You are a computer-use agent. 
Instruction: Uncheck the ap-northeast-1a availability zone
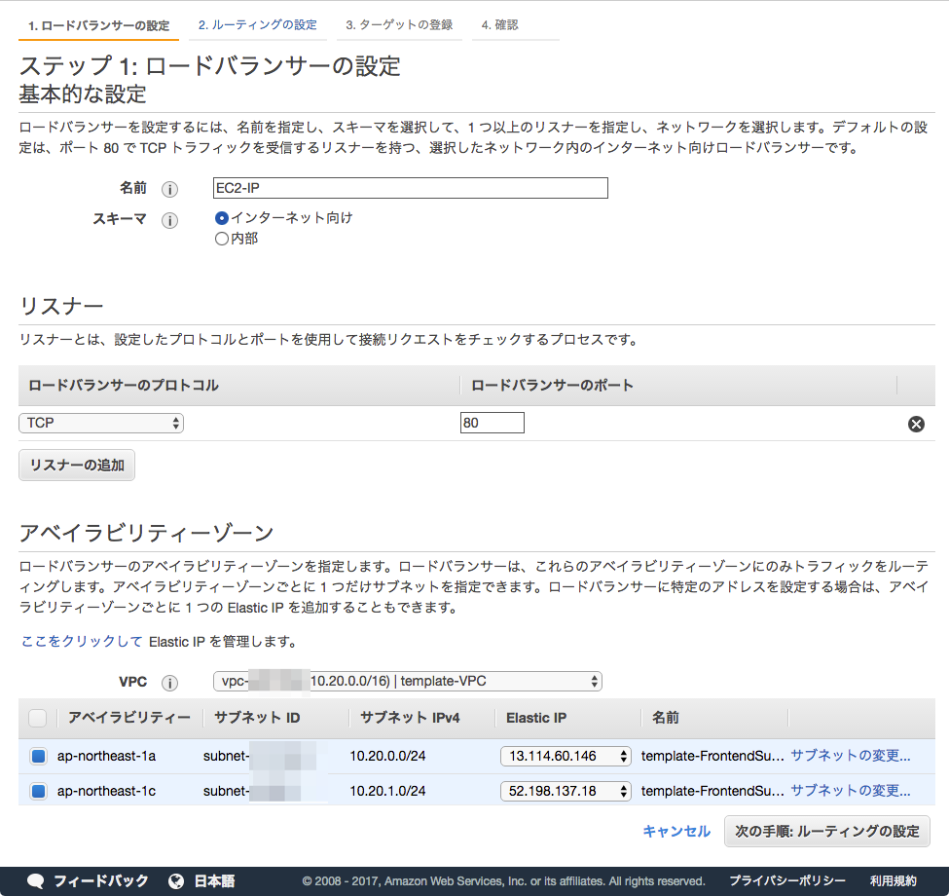tap(37, 755)
